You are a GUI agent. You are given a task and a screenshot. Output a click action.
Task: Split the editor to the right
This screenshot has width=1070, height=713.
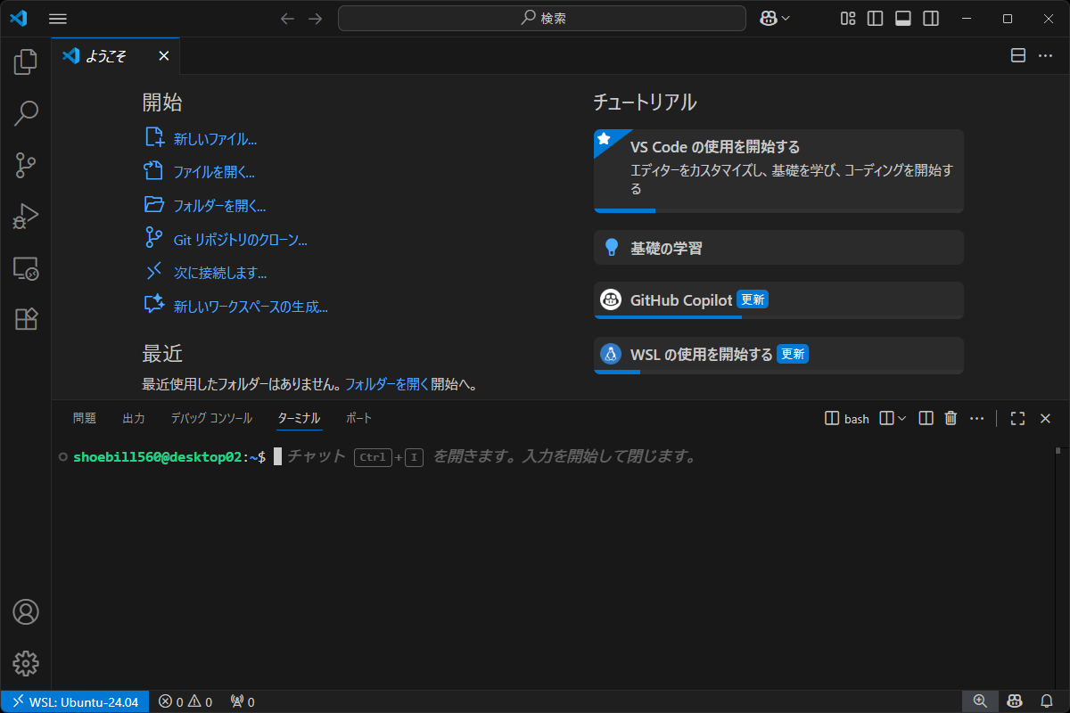tap(1018, 55)
